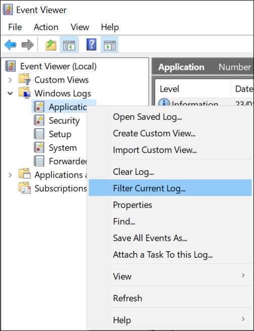Select Event Viewer (Local) root label

click(x=58, y=66)
